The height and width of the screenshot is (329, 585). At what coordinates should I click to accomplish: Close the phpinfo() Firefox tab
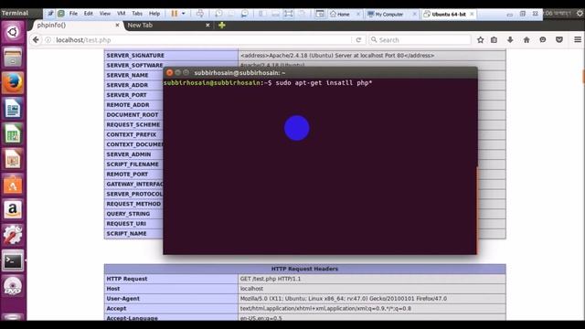117,25
